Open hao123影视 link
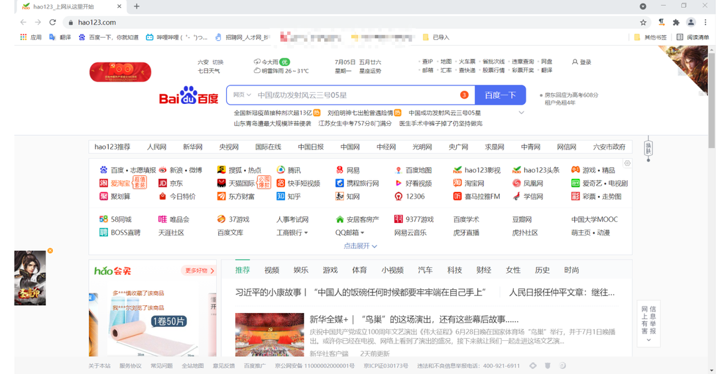Viewport: 716px width, 374px height. pyautogui.click(x=477, y=170)
